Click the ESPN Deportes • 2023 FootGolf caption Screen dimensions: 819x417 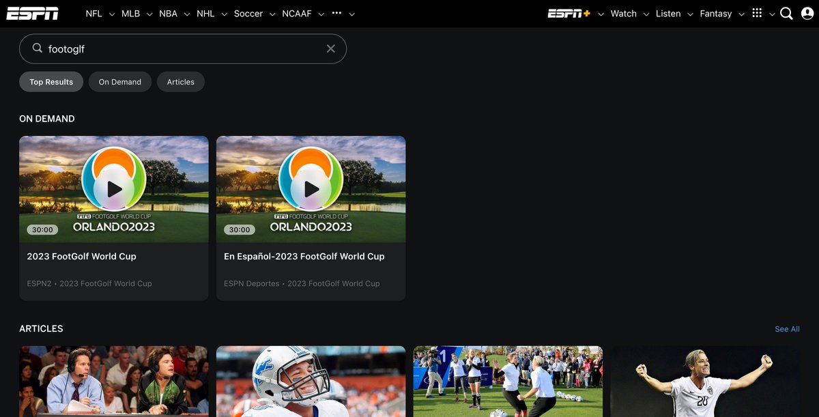302,283
